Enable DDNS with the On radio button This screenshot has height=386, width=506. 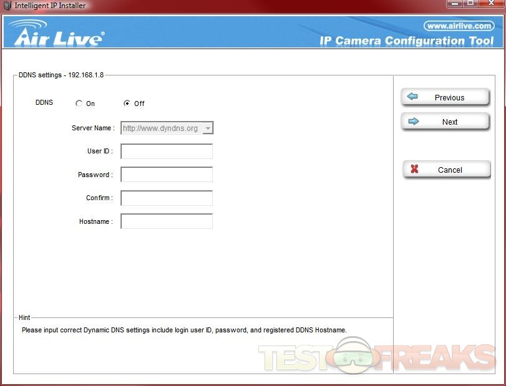click(79, 104)
